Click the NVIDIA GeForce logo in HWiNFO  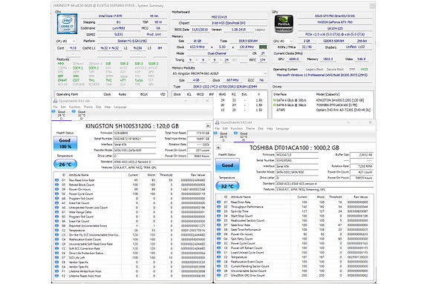pyautogui.click(x=284, y=24)
